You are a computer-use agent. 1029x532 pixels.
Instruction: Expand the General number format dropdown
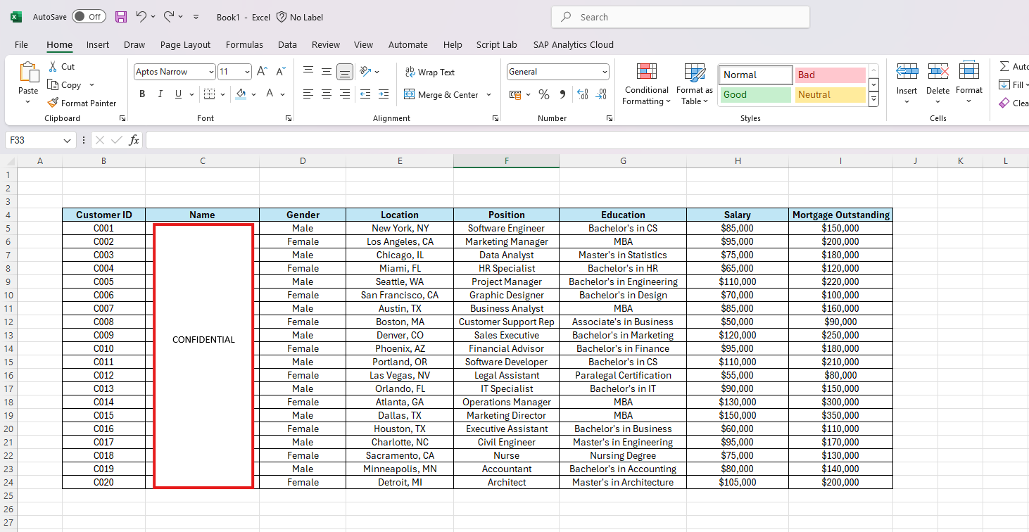[605, 72]
